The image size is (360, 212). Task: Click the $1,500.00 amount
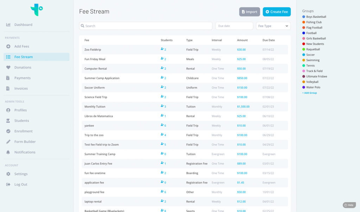point(243,107)
